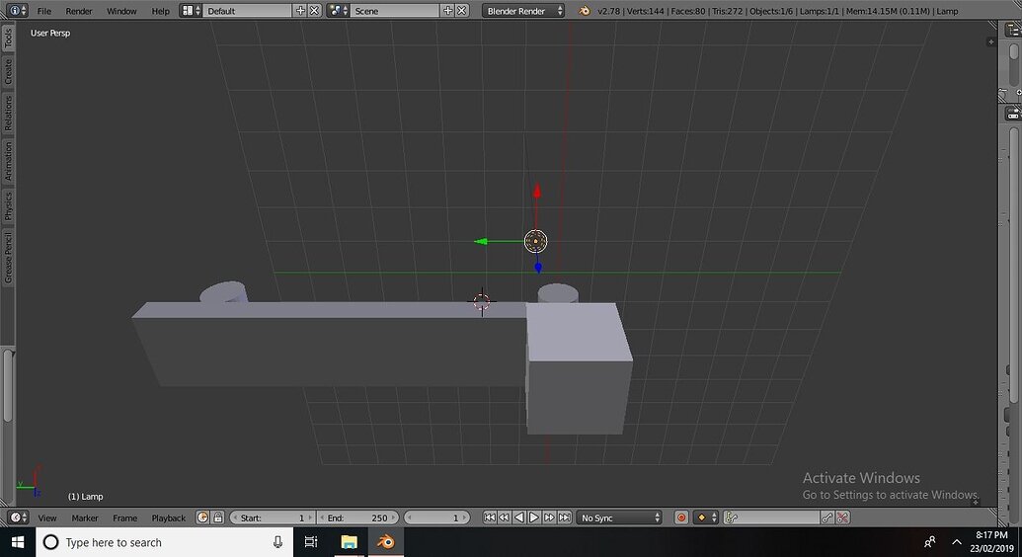Click the green Y-axis manipulator arrow
Viewport: 1022px width, 557px height.
(481, 242)
